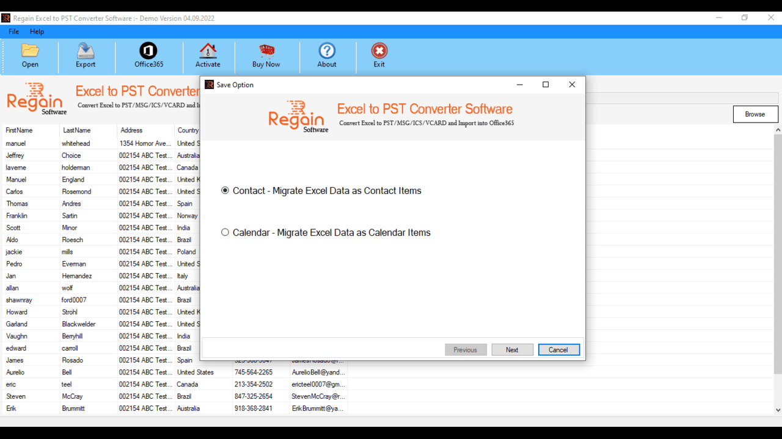This screenshot has width=782, height=439.
Task: Click the Save Option dialog title icon
Action: click(209, 85)
